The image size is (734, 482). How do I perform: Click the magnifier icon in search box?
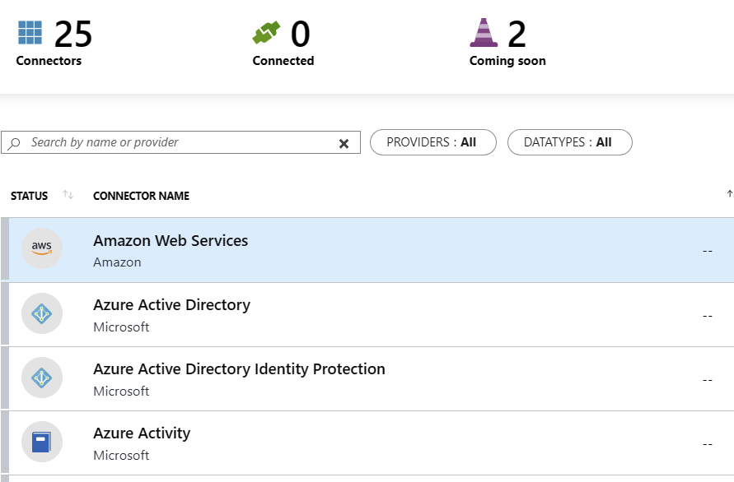click(x=15, y=143)
